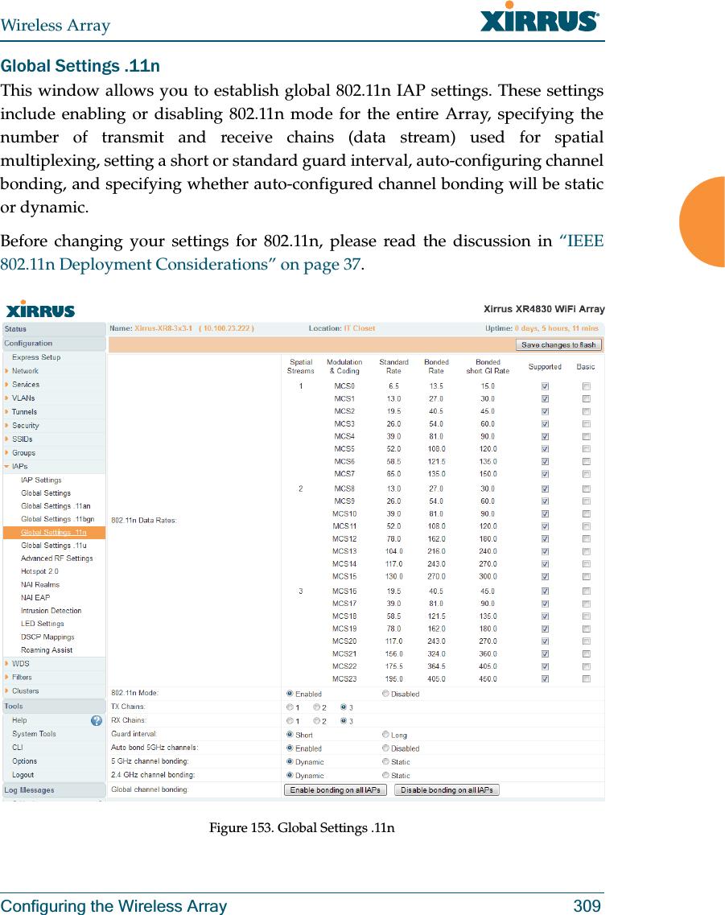725x915 pixels.
Task: Follow the IEEE 802.11n Deployment Considerations link
Action: (302, 253)
